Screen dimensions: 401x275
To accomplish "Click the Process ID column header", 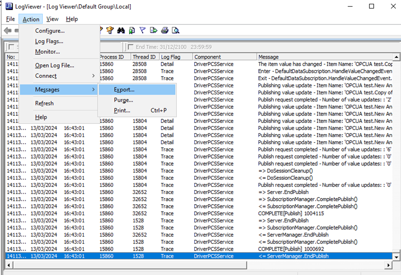I will (x=115, y=57).
